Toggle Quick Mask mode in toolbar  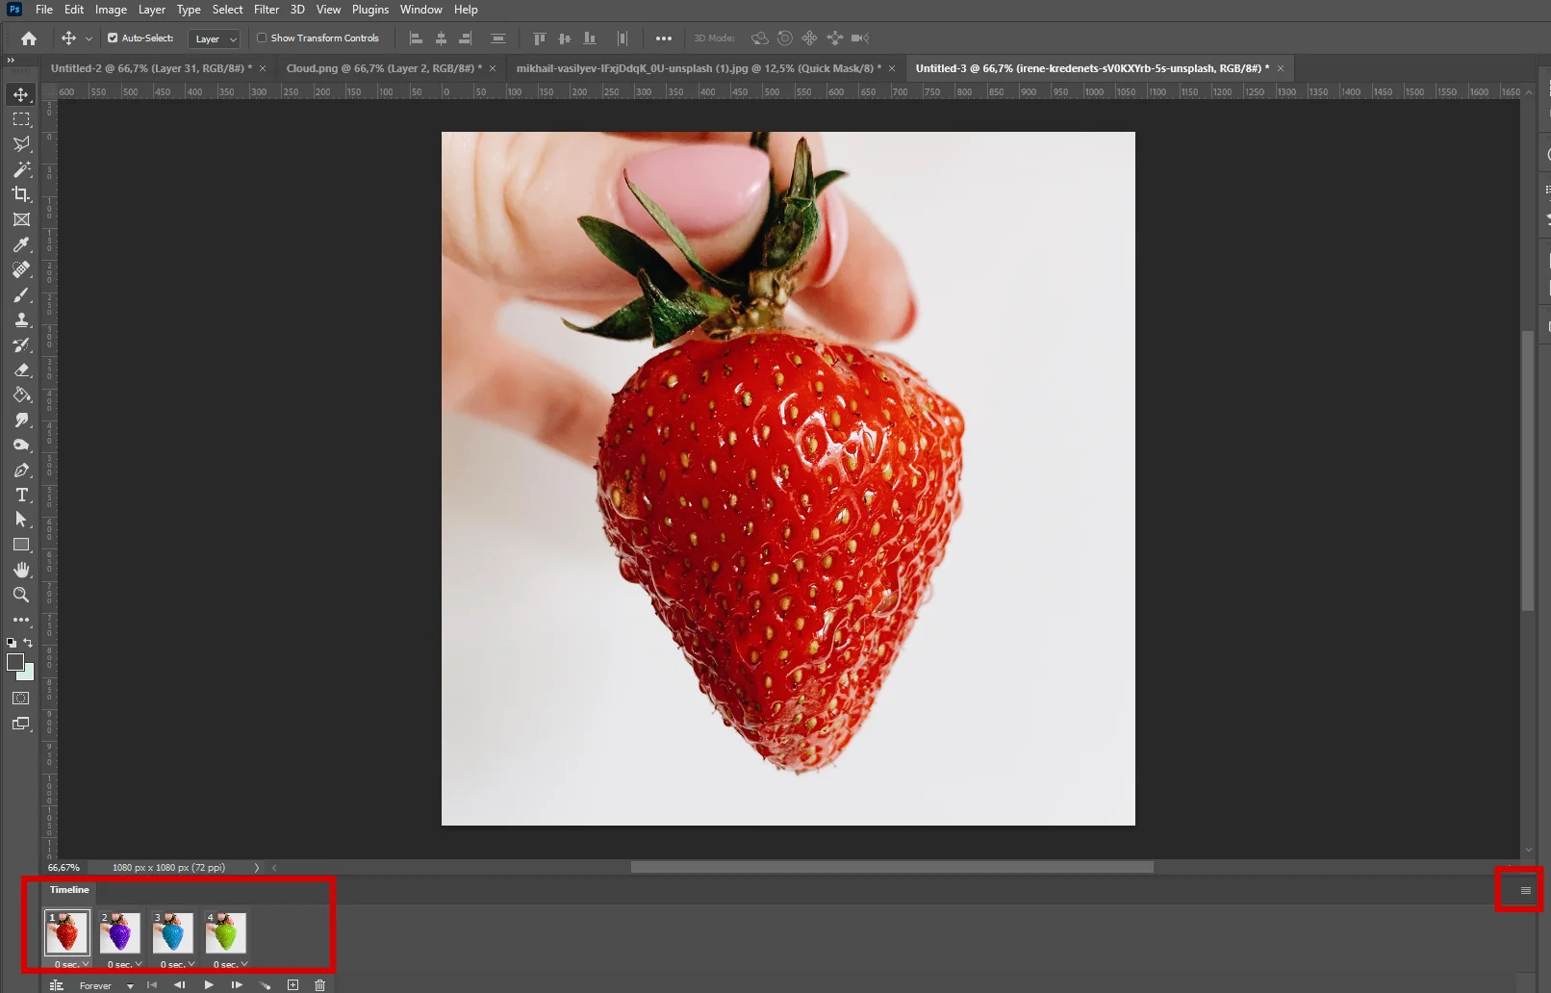coord(21,699)
